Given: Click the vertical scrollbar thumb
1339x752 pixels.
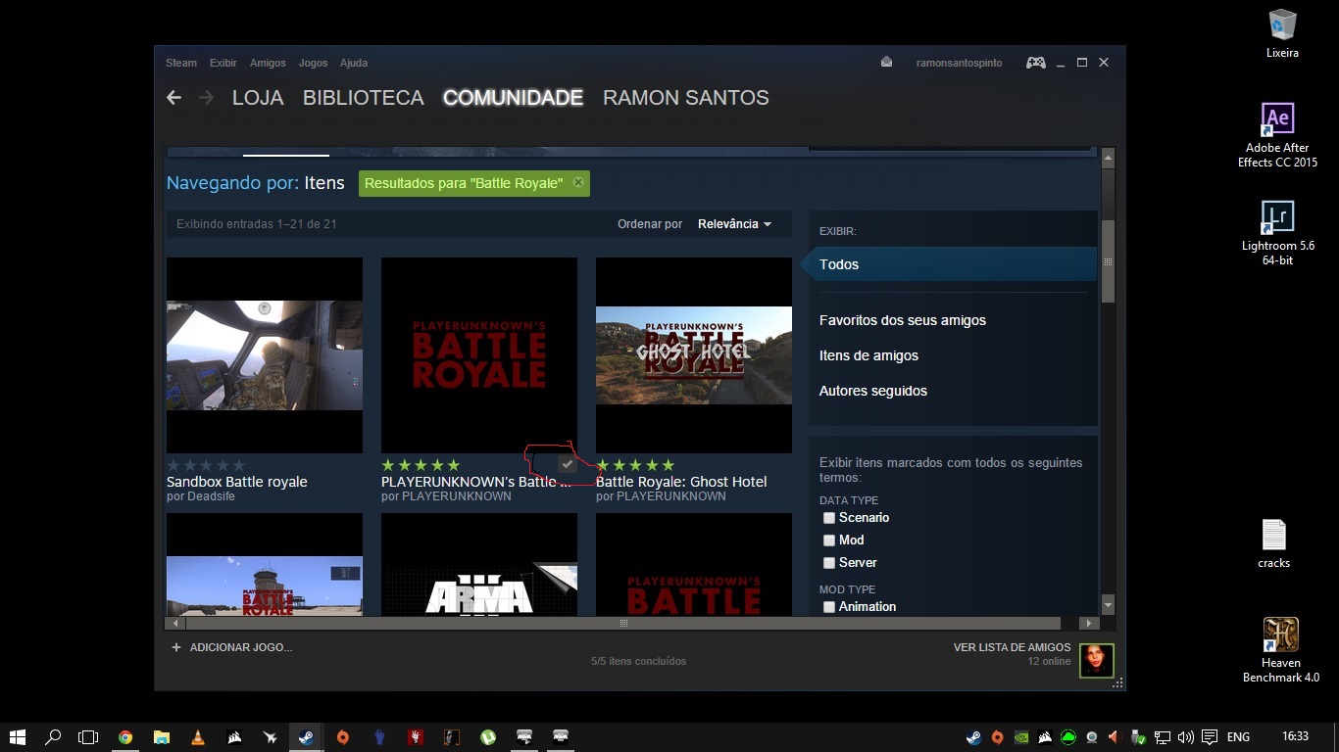Looking at the screenshot, I should click(x=1108, y=261).
